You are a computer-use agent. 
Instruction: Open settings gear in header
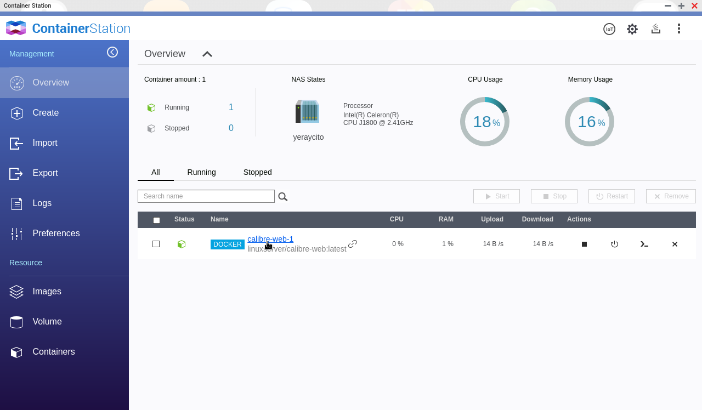tap(632, 29)
